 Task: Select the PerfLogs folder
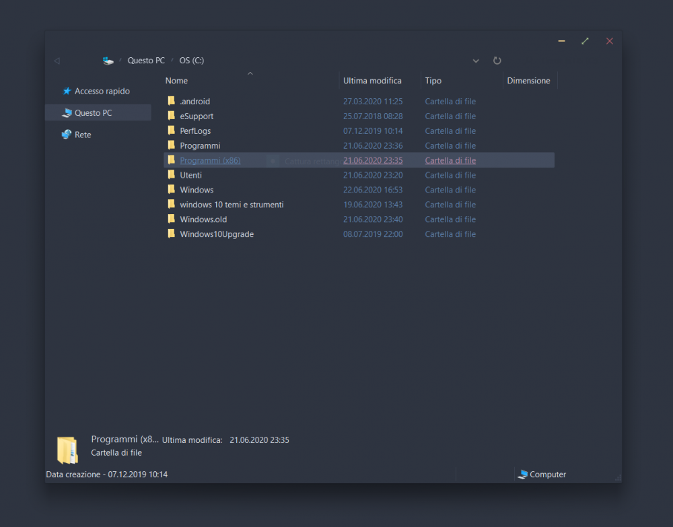coord(195,131)
